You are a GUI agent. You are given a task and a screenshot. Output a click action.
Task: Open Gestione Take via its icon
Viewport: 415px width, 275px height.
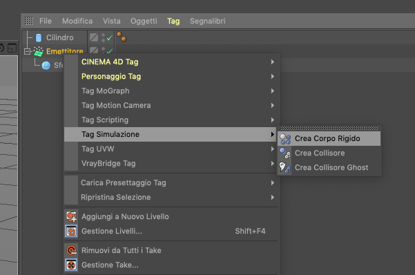[x=71, y=265]
